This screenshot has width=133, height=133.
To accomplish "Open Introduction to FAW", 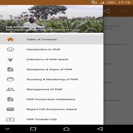I will pyautogui.click(x=52, y=49).
